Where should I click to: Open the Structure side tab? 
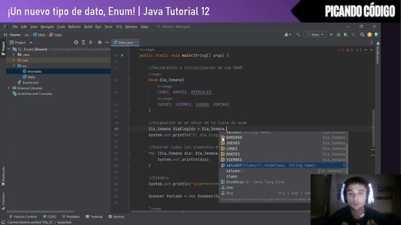[x=3, y=201]
